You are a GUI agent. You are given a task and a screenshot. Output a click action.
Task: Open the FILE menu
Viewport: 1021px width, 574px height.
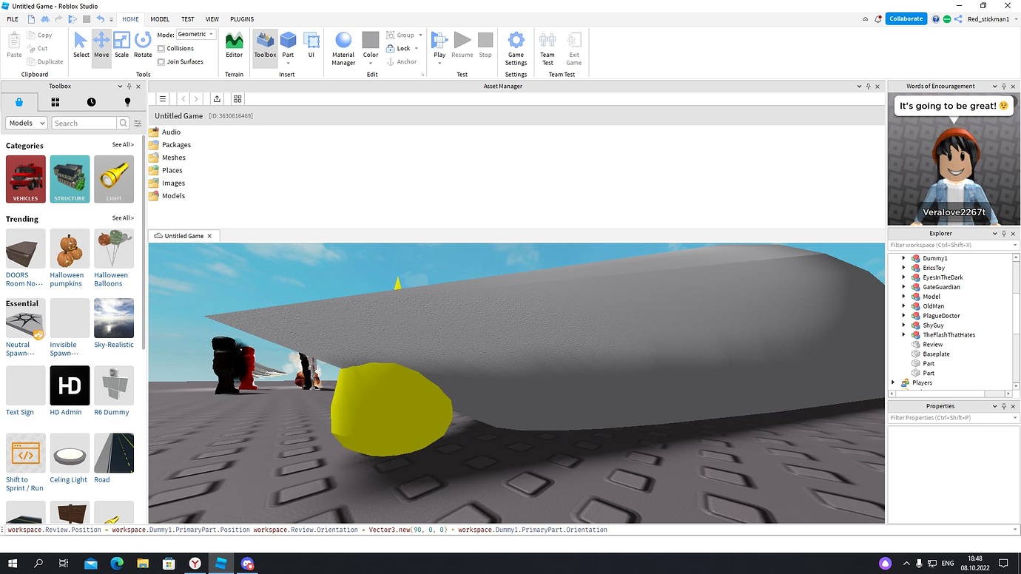point(12,18)
